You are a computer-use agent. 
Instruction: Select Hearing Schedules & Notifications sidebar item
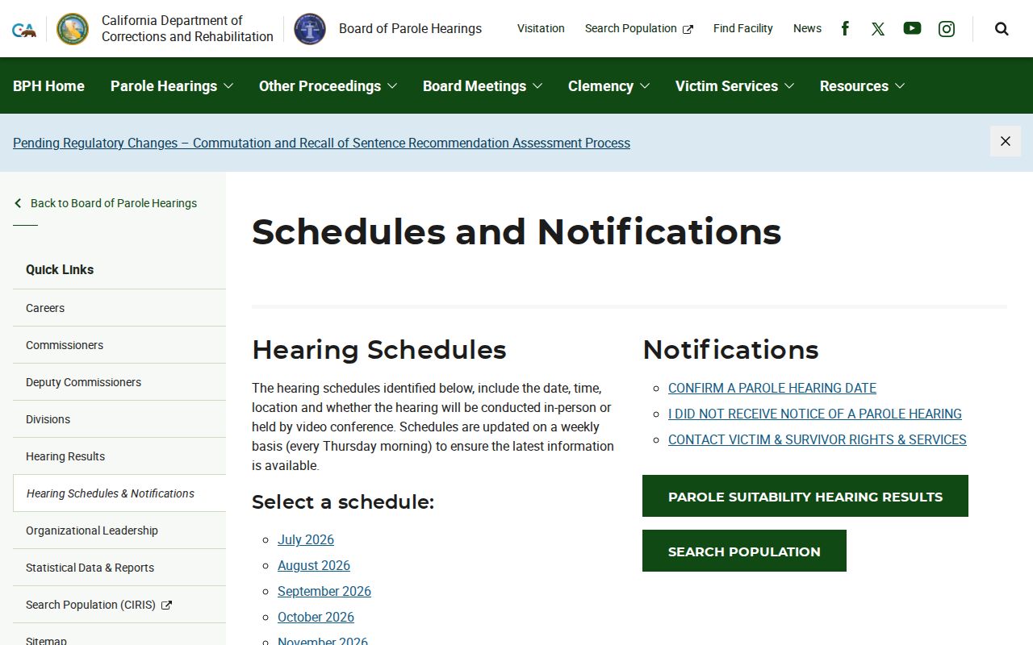click(x=119, y=493)
